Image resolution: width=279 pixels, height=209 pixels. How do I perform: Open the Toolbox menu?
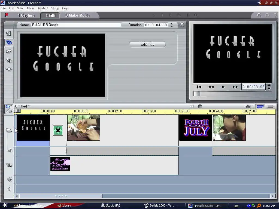43,8
